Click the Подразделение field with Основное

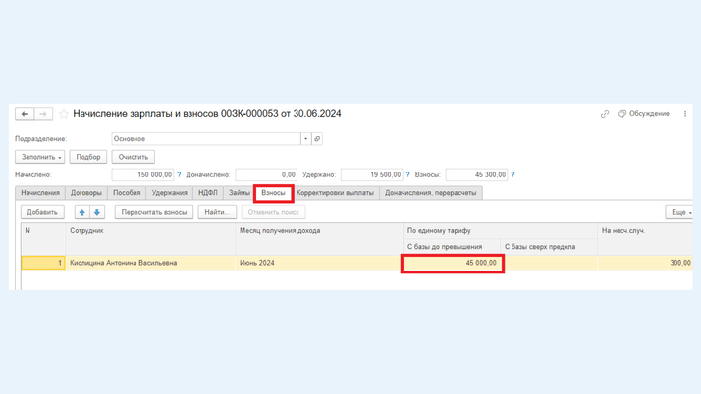(x=206, y=139)
